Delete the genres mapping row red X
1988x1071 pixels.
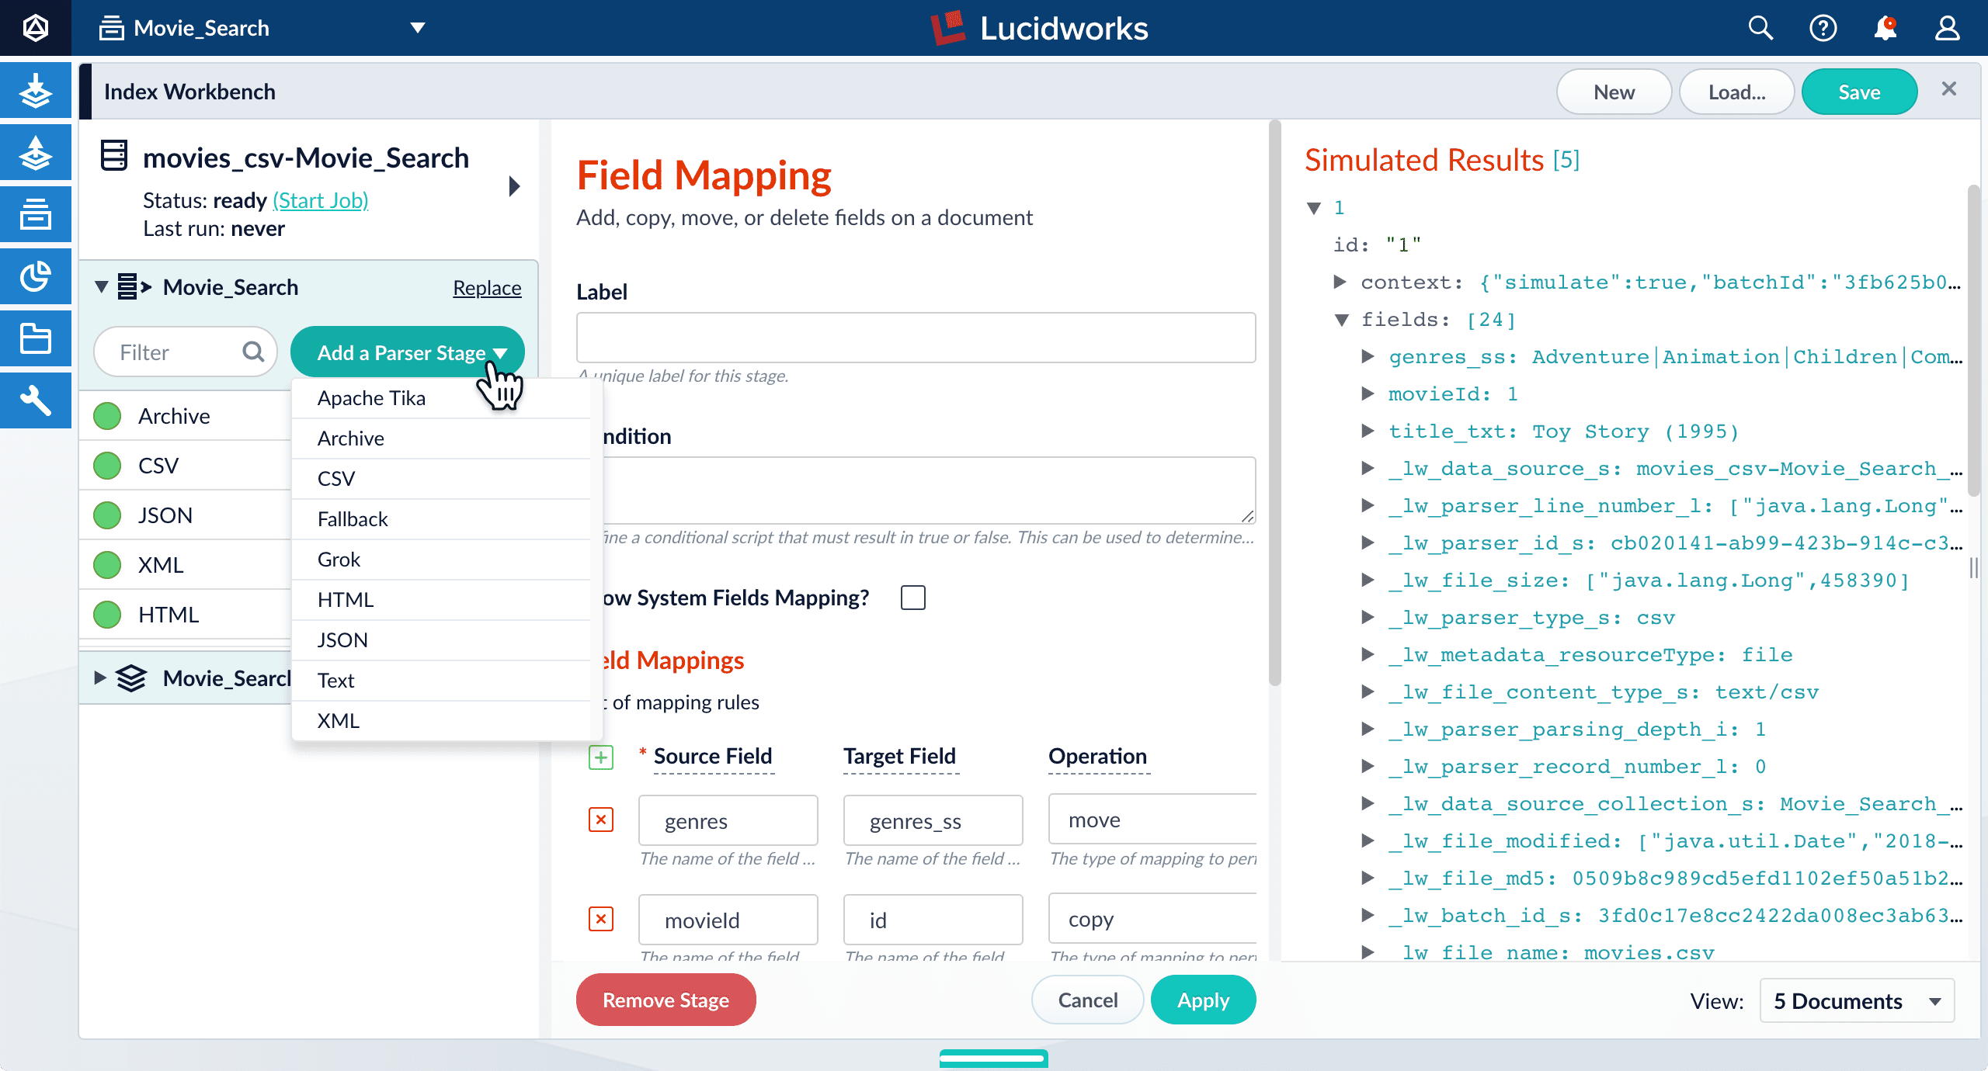click(x=601, y=820)
